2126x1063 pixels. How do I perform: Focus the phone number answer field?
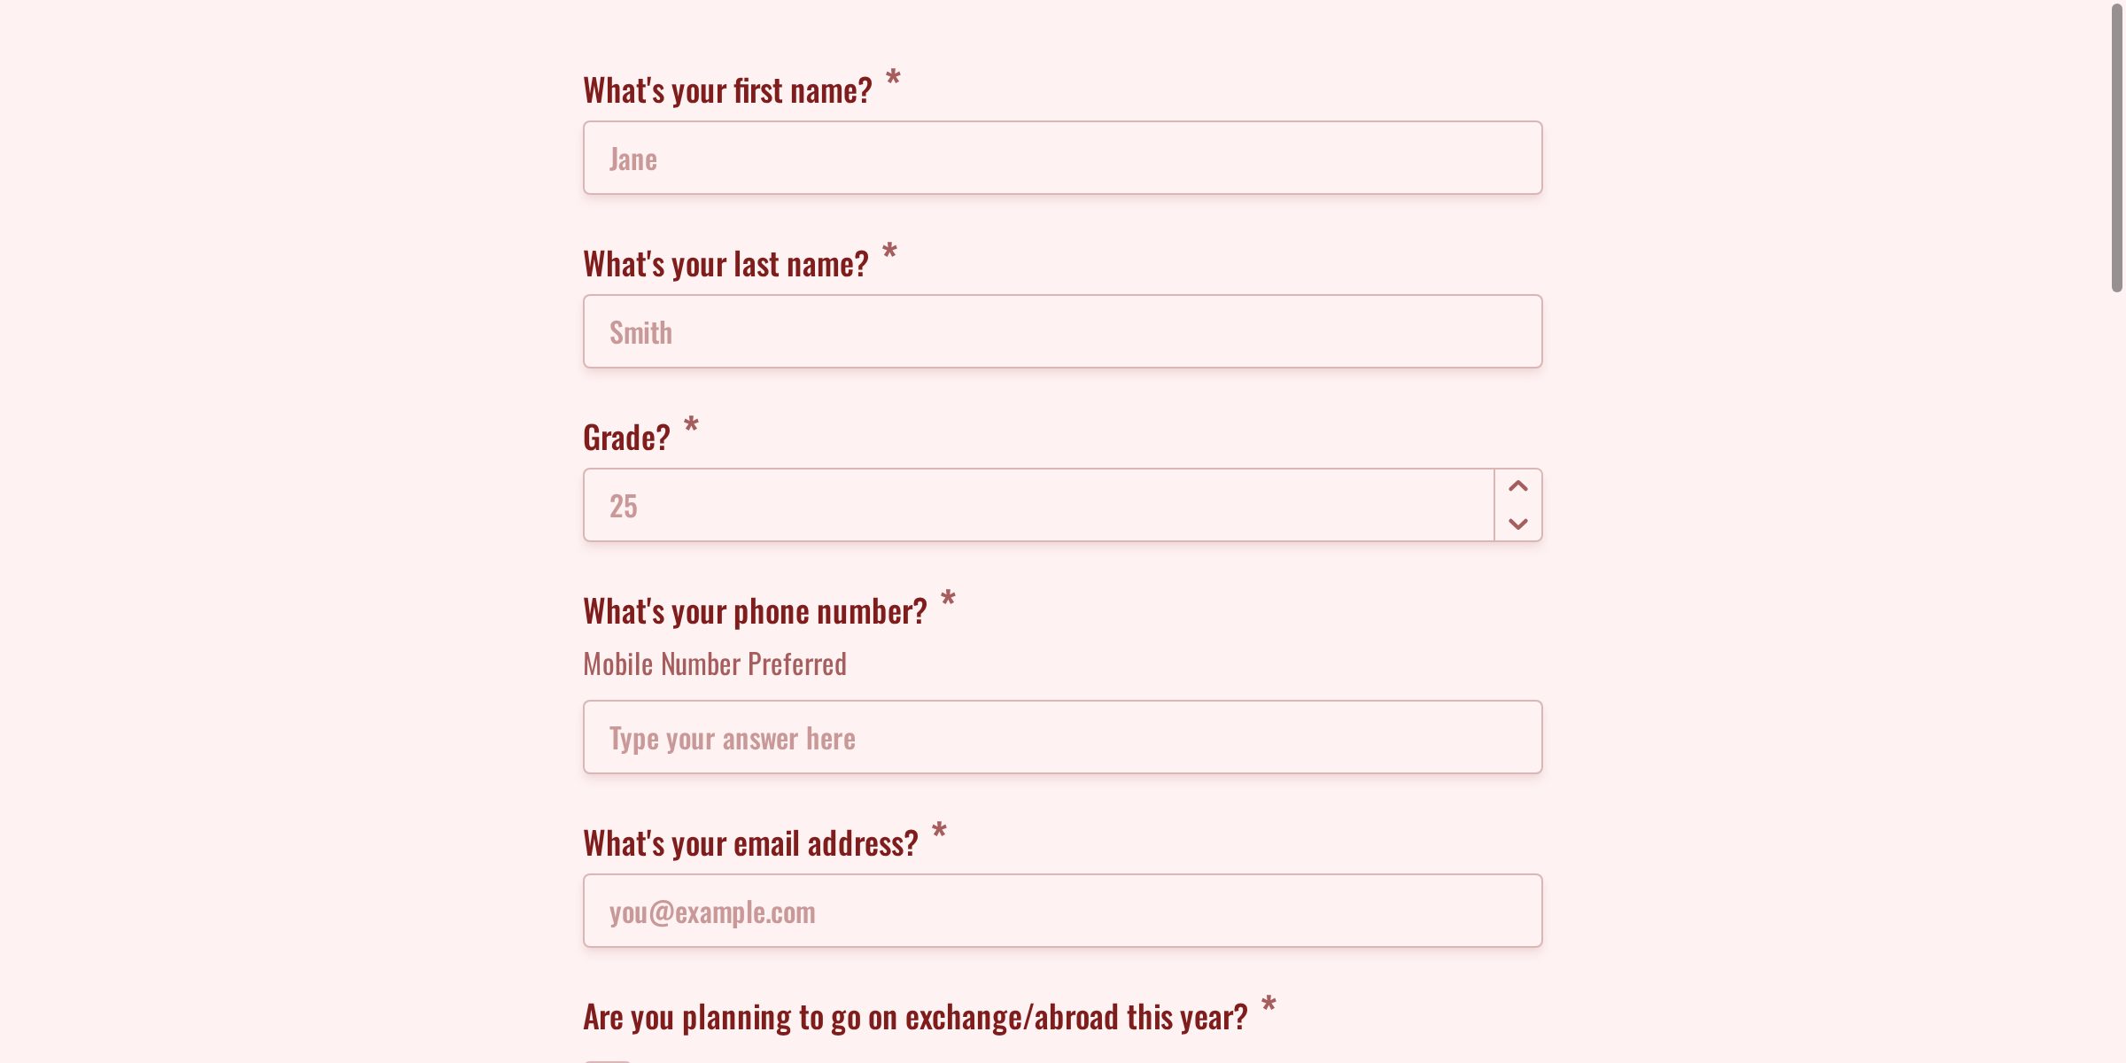[x=1062, y=738]
